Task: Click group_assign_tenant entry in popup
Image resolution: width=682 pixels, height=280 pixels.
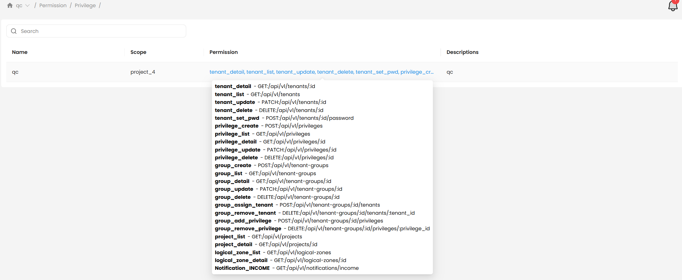Action: [x=244, y=205]
